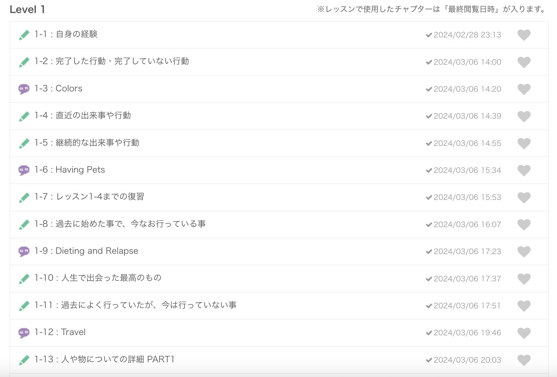Click the checkmark by 2024/03/06 20:03
The width and height of the screenshot is (557, 377).
(x=429, y=360)
